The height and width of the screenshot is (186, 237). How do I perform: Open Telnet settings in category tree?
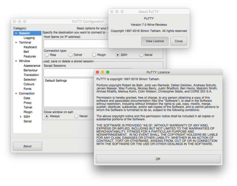[x=28, y=107]
